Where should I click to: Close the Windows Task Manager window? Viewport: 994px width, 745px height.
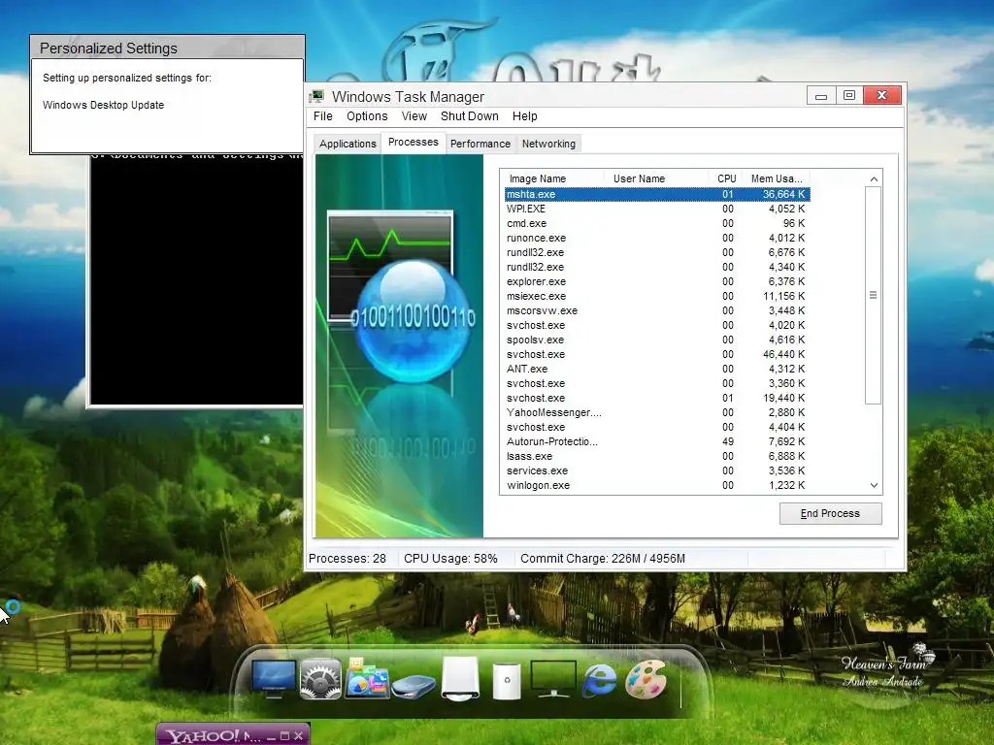click(x=881, y=96)
